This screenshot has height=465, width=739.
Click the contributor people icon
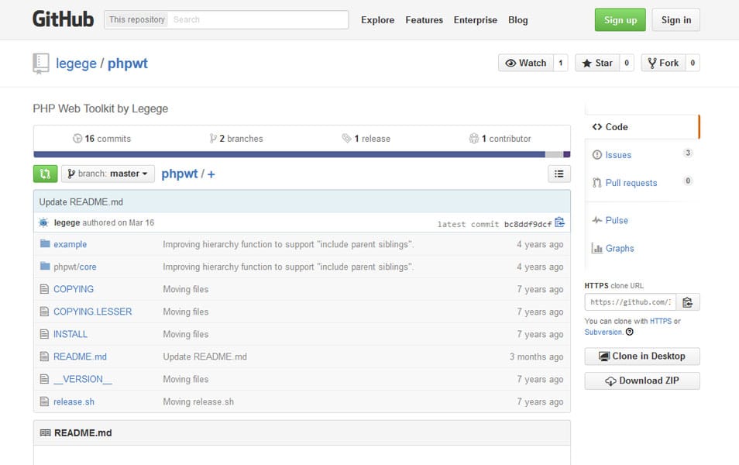point(473,138)
